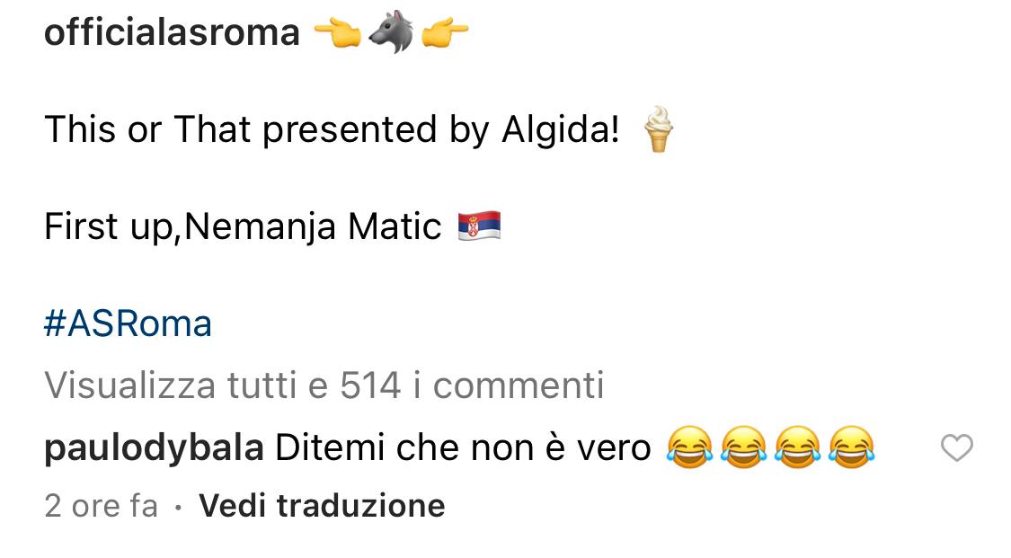View all 514 comments
Screen dimensions: 1011x558
tap(324, 385)
